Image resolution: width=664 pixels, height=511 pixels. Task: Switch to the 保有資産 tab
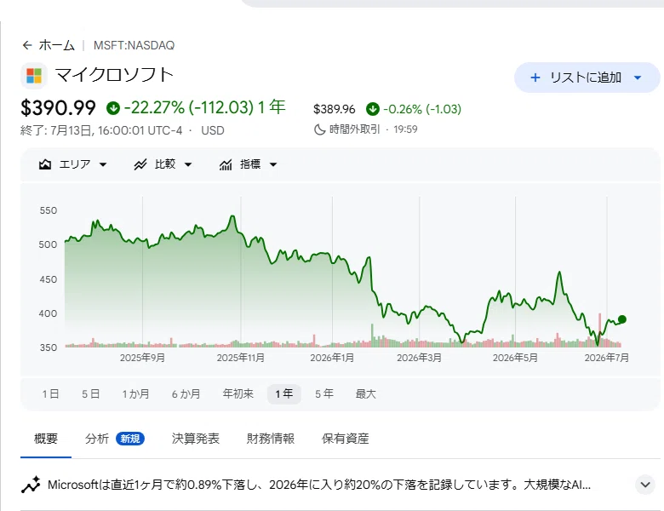coord(345,439)
